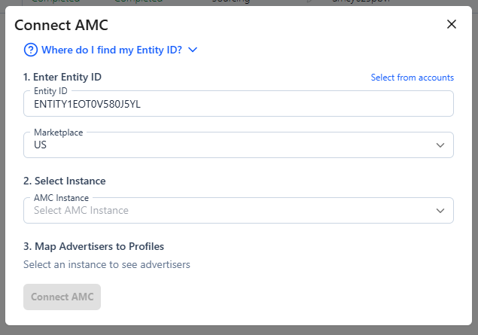Click '3. Map Advertisers to Profiles' heading
The height and width of the screenshot is (335, 478).
tap(94, 246)
